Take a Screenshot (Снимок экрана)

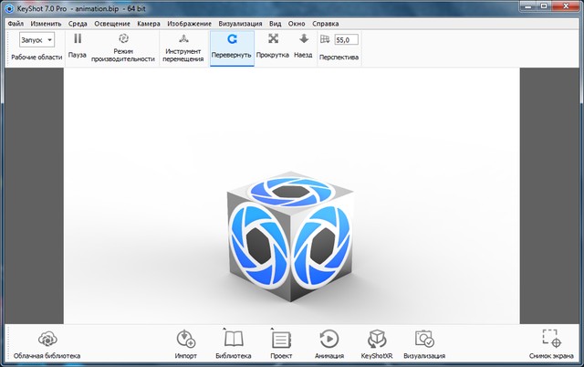pyautogui.click(x=550, y=339)
